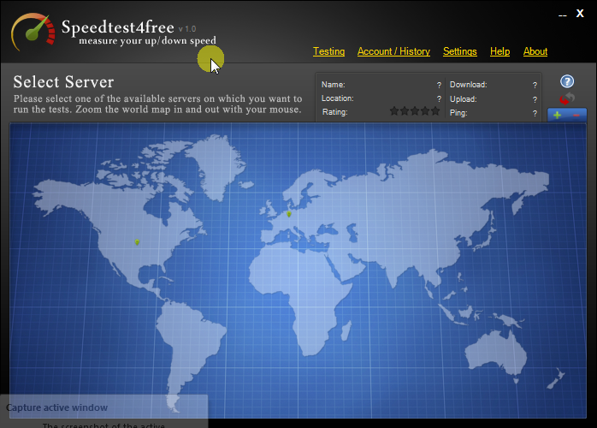Screen dimensions: 597x428
Task: Select the server marker in the United States
Action: click(x=137, y=242)
